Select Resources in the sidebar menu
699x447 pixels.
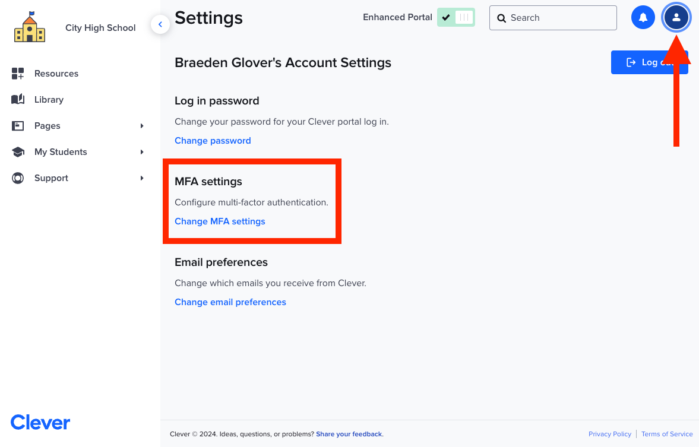(x=56, y=73)
